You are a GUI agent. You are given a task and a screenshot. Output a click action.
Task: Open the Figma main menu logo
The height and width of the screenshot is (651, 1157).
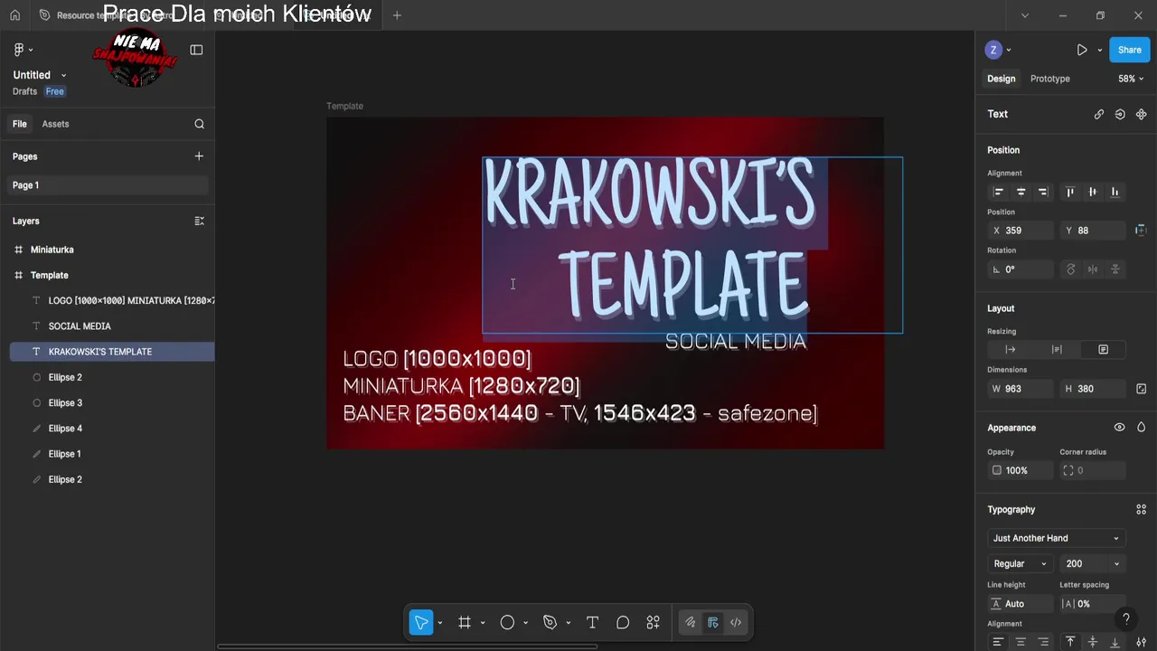pos(20,50)
